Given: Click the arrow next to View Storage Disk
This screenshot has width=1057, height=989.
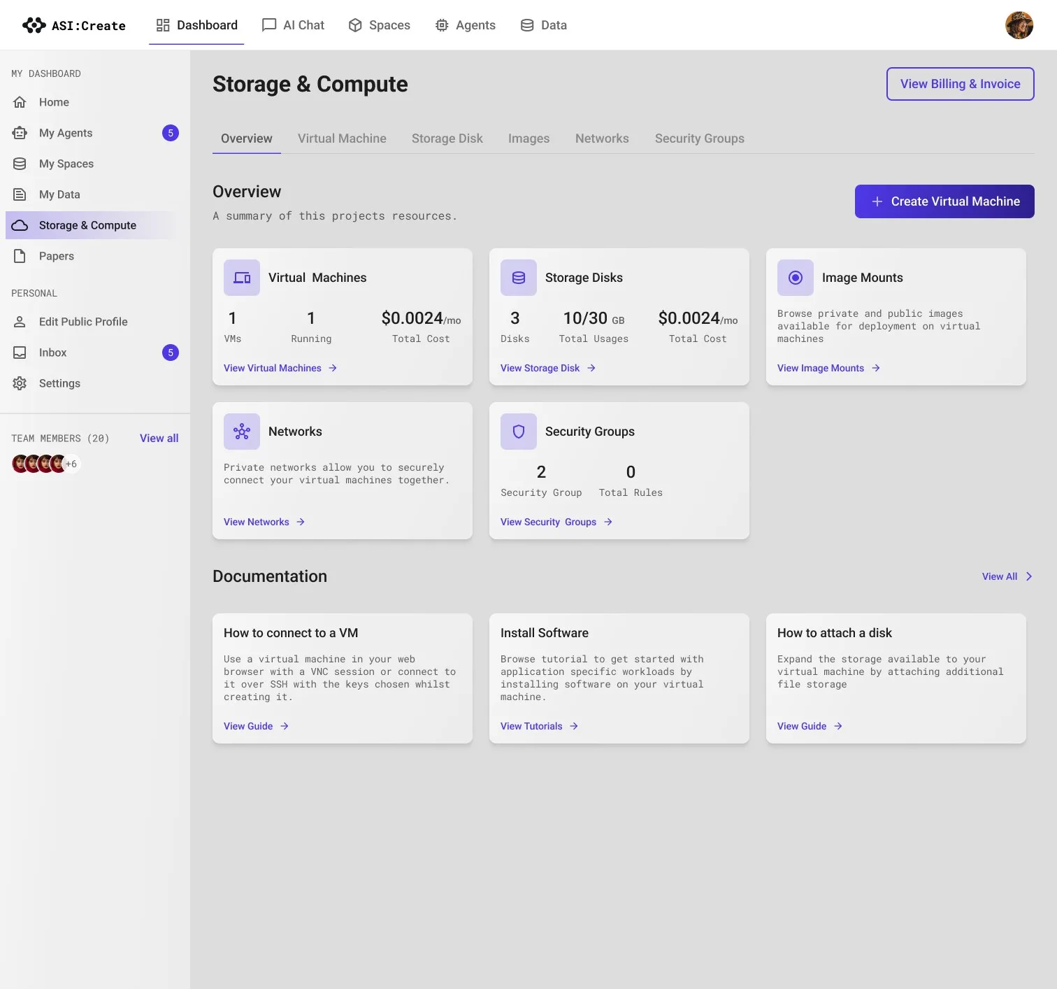Looking at the screenshot, I should click(x=591, y=368).
